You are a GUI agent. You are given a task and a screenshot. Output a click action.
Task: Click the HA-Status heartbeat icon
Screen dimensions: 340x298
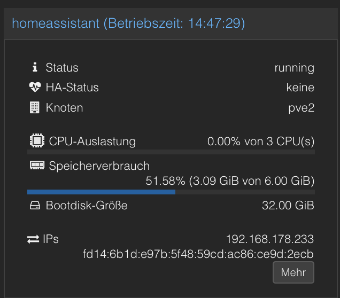(x=35, y=87)
